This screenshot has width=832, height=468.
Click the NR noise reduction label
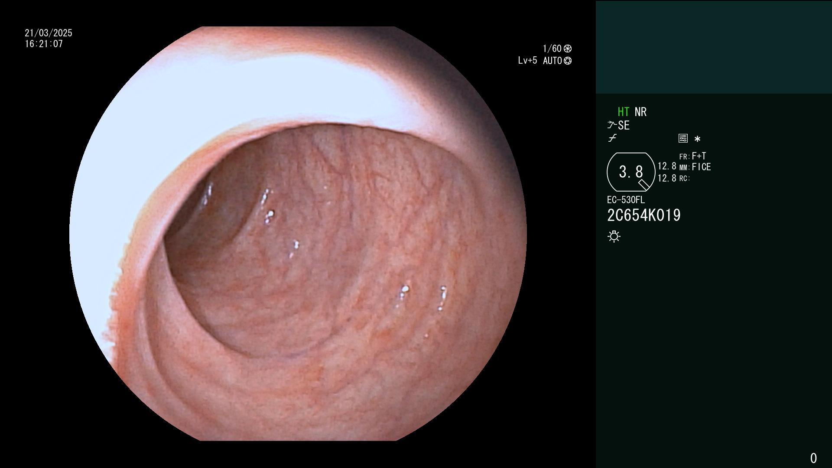coord(640,112)
